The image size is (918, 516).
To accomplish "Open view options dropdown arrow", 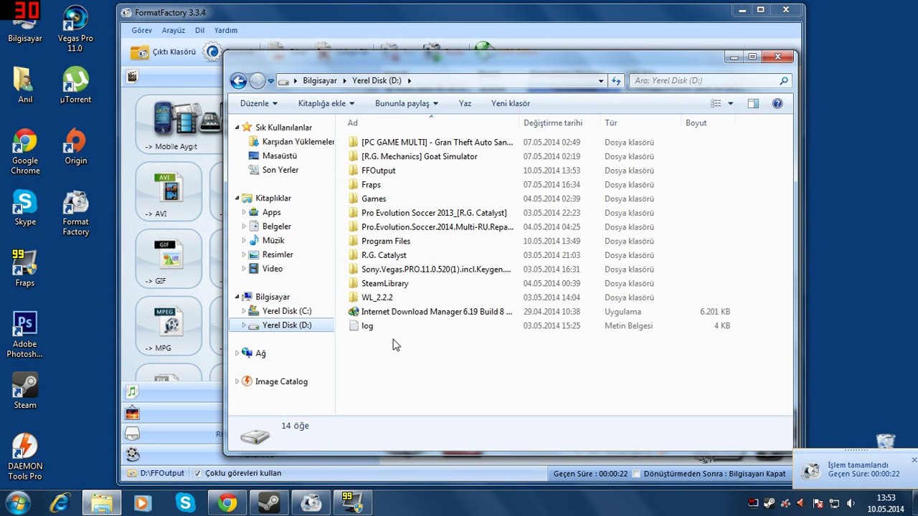I will tap(731, 103).
